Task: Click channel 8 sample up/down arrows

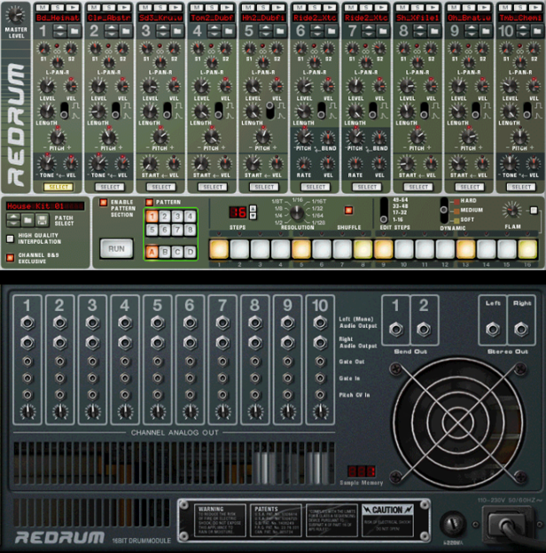Action: pos(420,31)
